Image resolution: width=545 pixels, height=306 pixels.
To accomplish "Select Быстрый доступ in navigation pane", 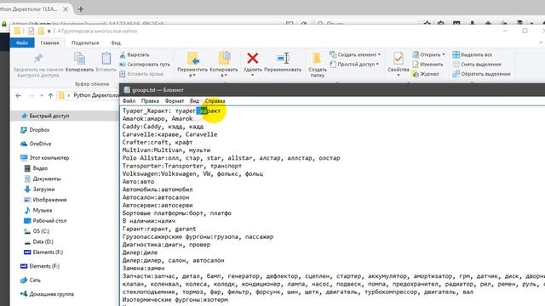I will [x=49, y=116].
